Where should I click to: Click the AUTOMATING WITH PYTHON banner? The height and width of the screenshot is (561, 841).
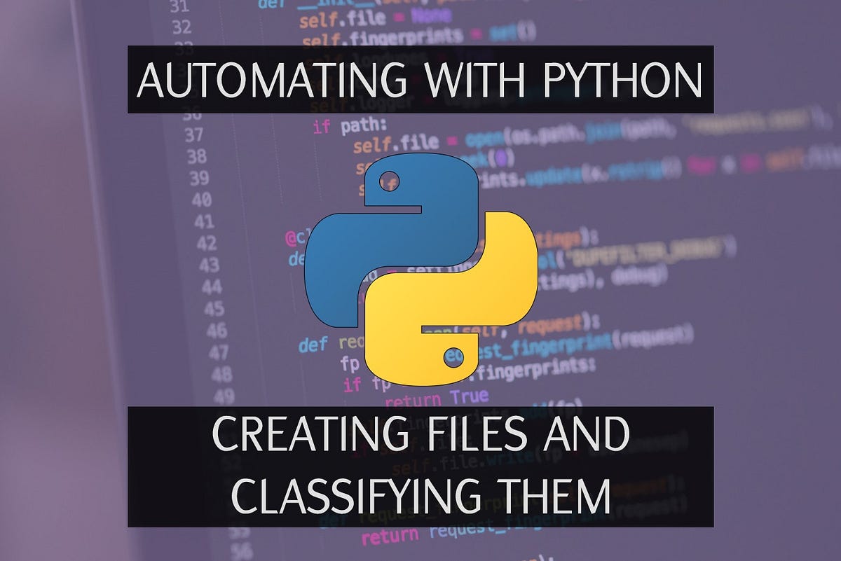pos(420,79)
